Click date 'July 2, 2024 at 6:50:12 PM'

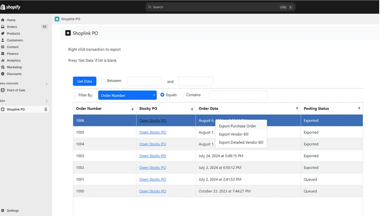(x=220, y=168)
